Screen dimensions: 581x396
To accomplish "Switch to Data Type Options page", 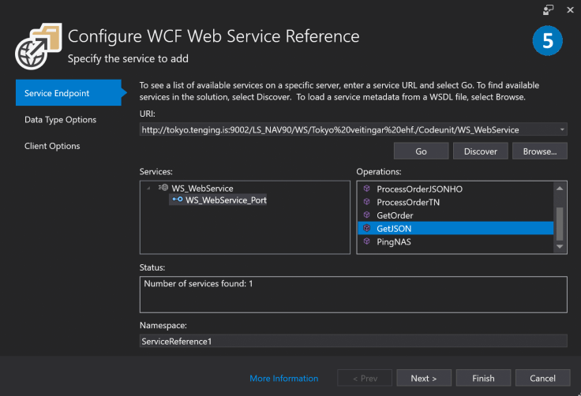I will point(60,120).
